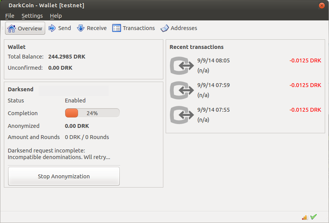Click transaction icon for 9/9/14 08:05
This screenshot has width=329, height=223.
[182, 66]
